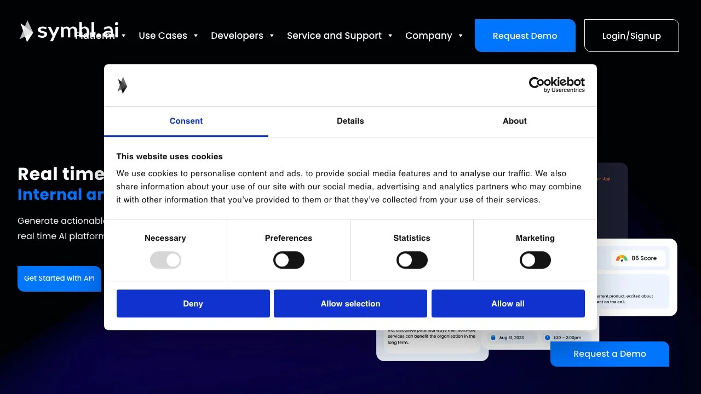Viewport: 701px width, 394px height.
Task: Switch to the Consent tab
Action: 186,121
